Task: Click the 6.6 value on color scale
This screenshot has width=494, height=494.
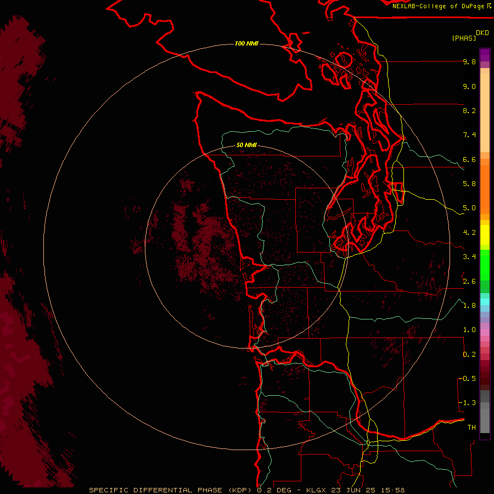Action: coord(469,159)
